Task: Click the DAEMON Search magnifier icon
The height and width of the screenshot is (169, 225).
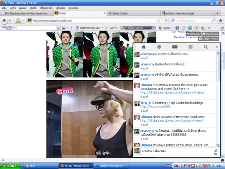Action: [214, 21]
